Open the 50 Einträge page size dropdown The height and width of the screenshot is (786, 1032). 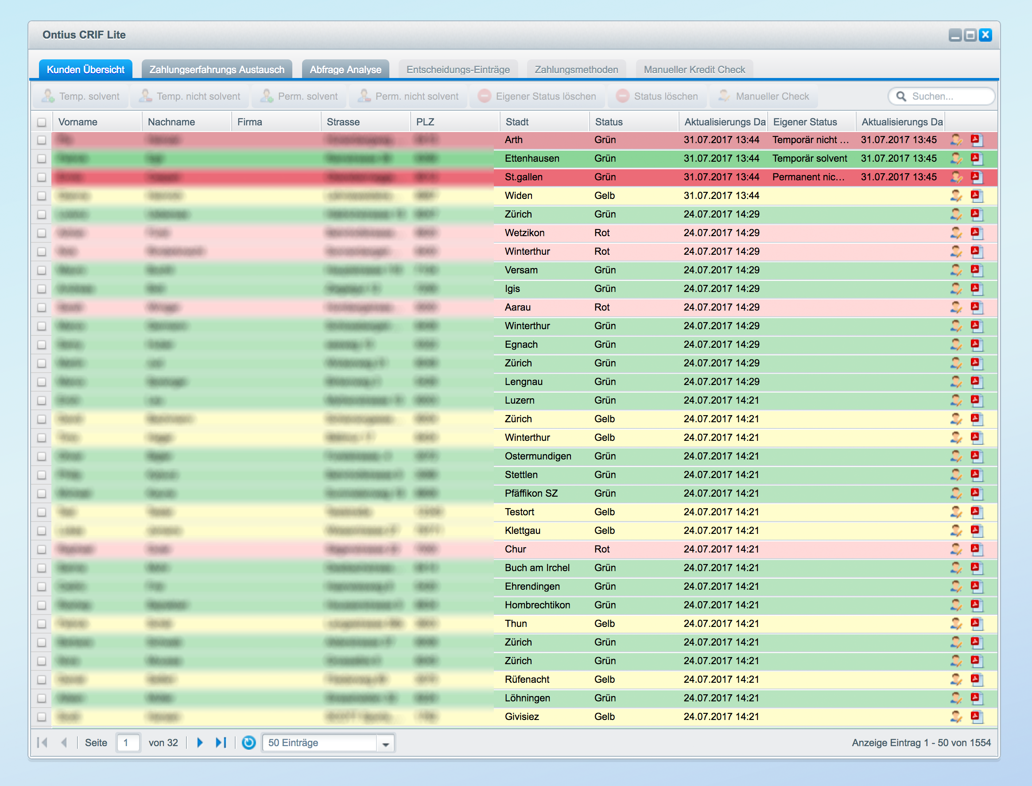coord(329,743)
